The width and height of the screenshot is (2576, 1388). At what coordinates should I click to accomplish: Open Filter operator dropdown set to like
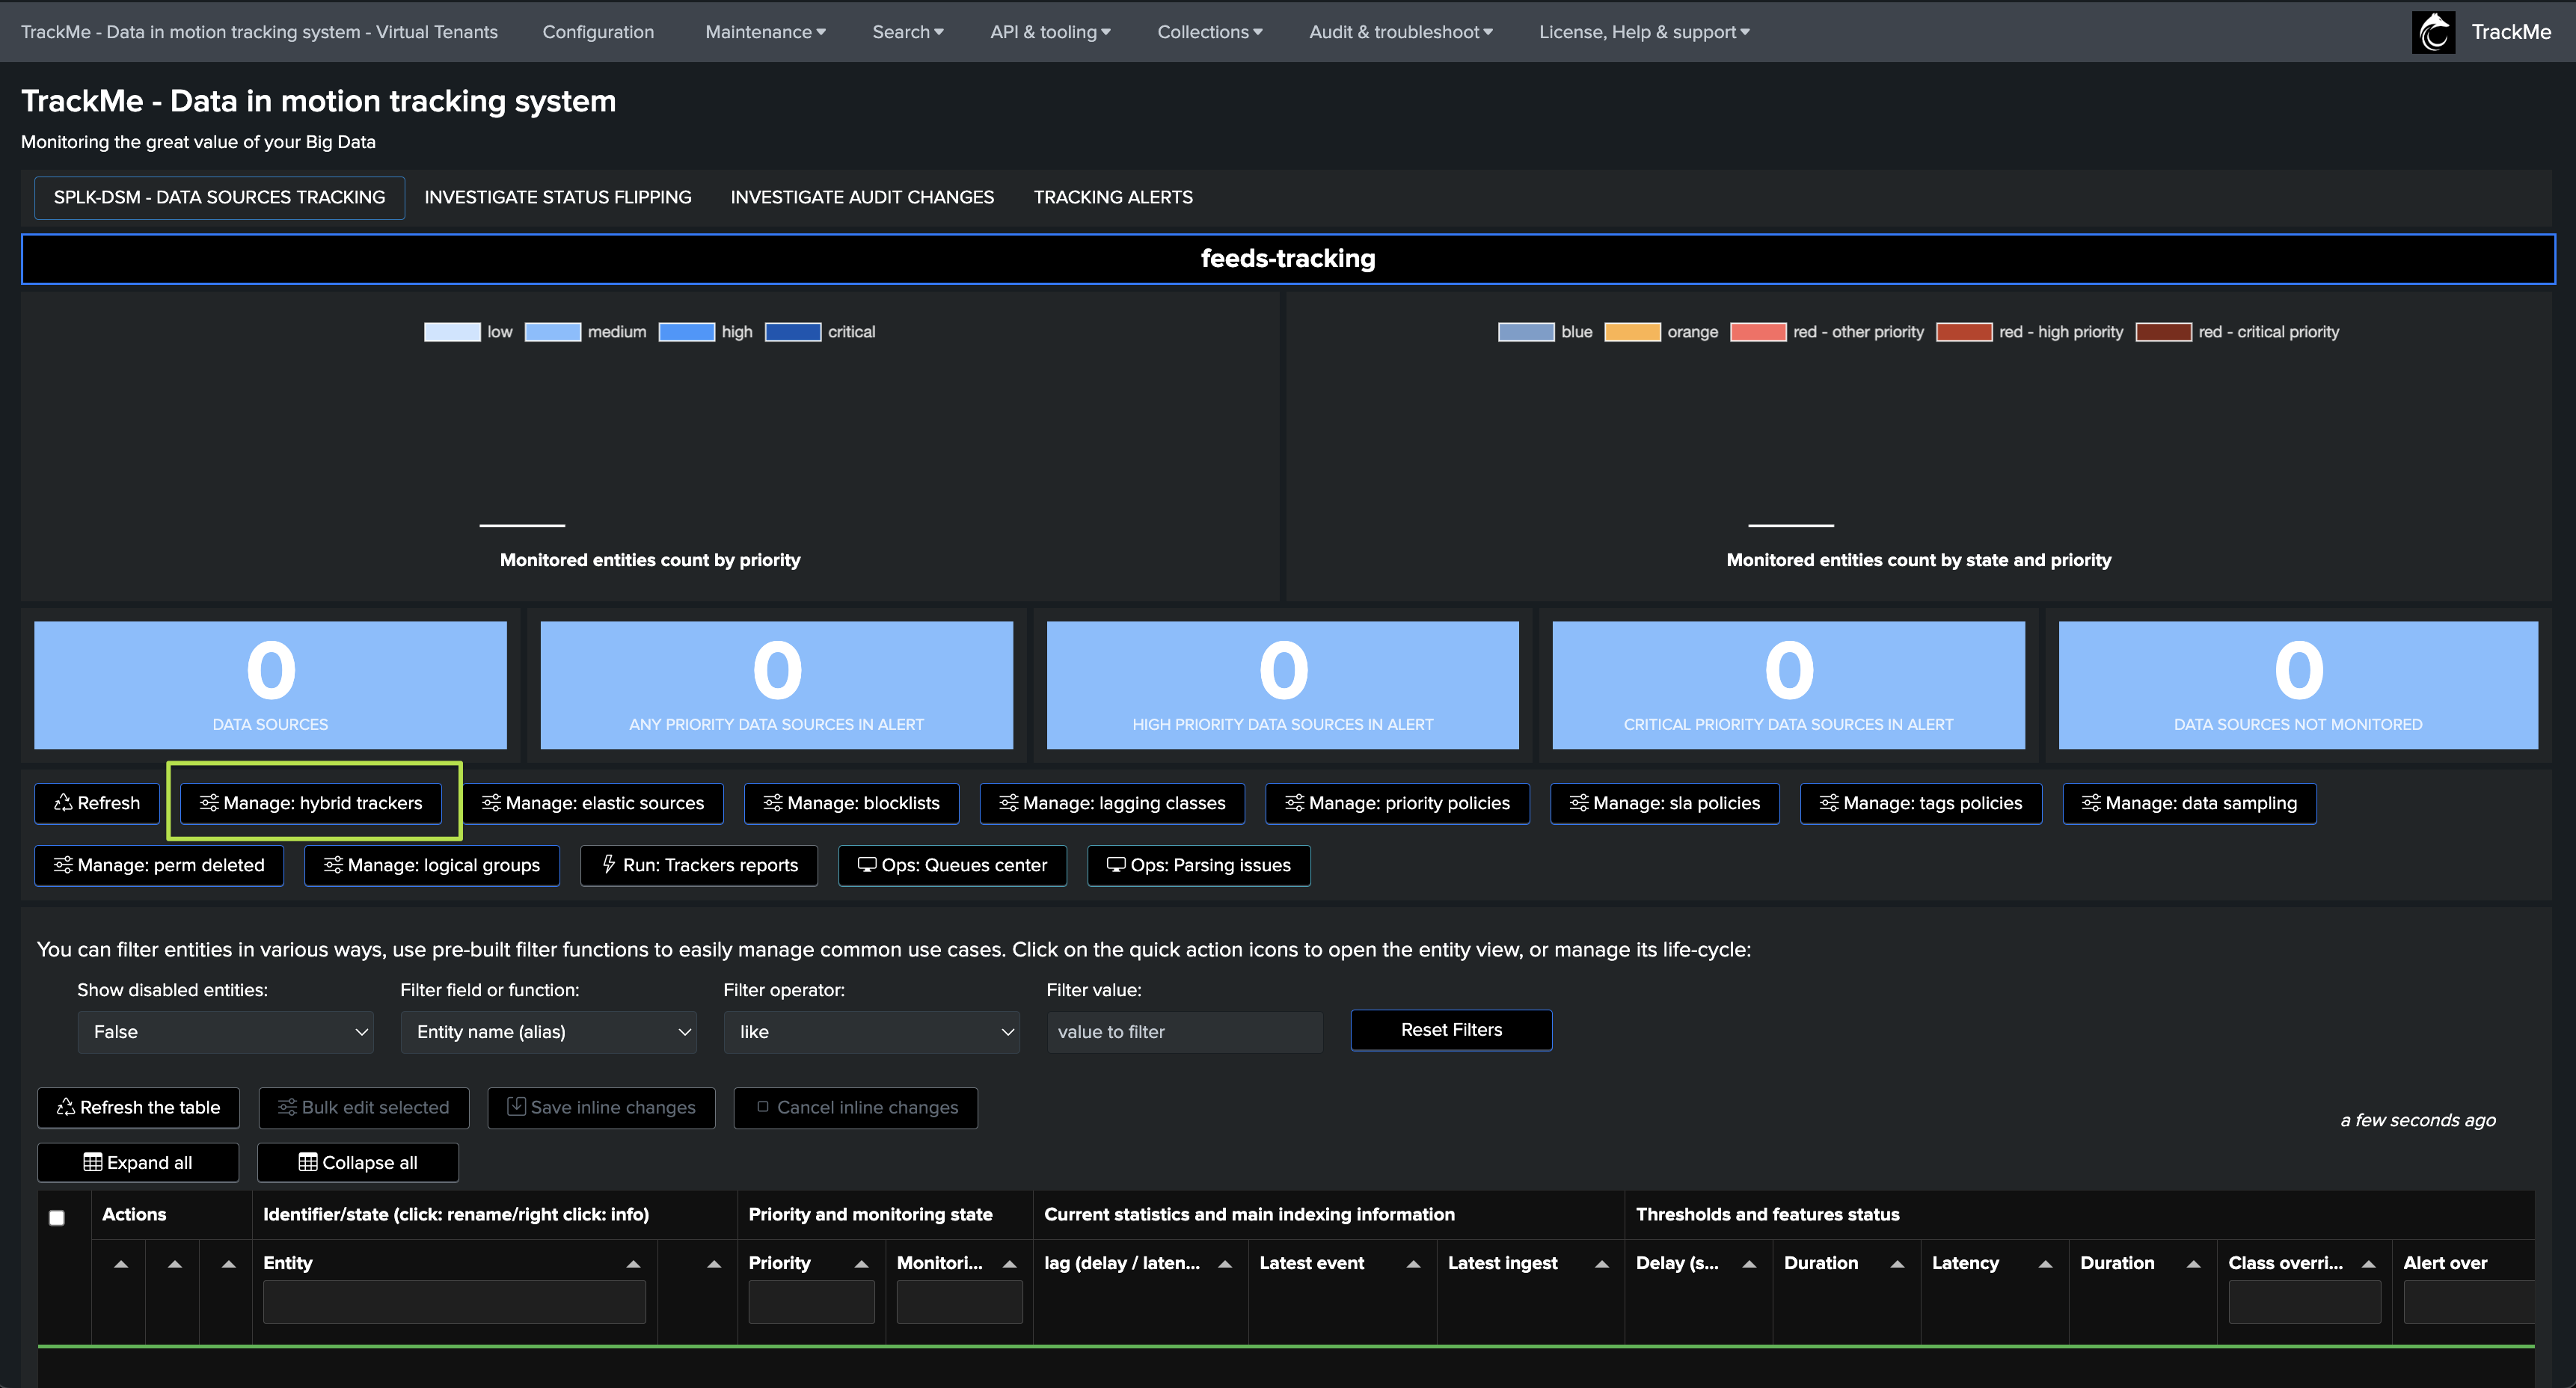(872, 1032)
